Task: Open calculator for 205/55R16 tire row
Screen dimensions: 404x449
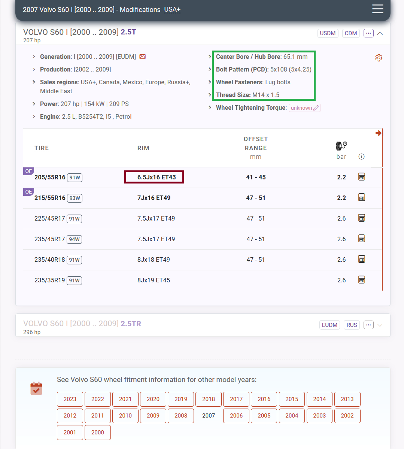Action: 361,177
